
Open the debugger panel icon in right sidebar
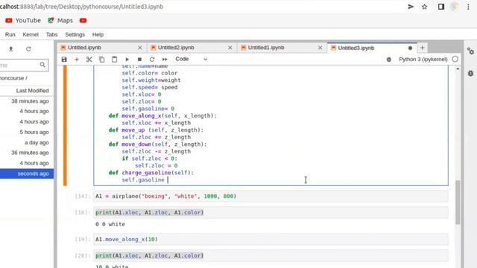pyautogui.click(x=470, y=73)
